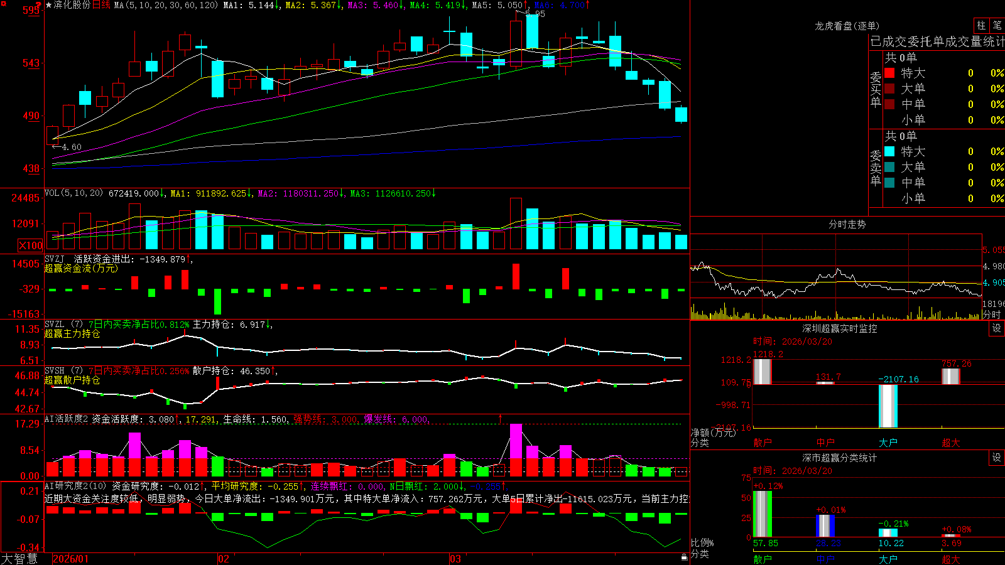Click the AI活跃度2 indicator label
The width and height of the screenshot is (1005, 565).
coord(67,419)
